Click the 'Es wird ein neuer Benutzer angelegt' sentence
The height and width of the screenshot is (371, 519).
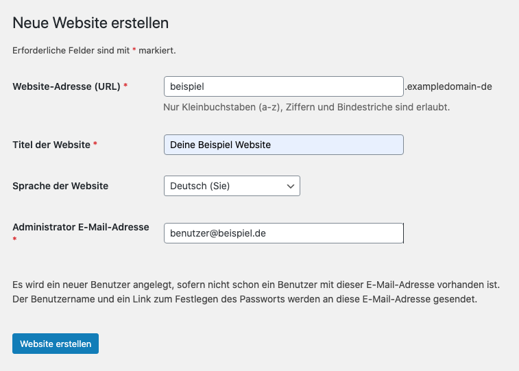pos(256,285)
